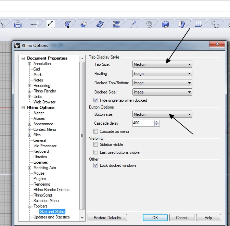This screenshot has height=226, width=230.
Task: Select the blue mesh grid tab icon
Action: pos(116,24)
